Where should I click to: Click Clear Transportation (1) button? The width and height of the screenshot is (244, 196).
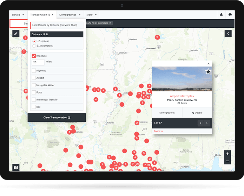[x=57, y=118]
